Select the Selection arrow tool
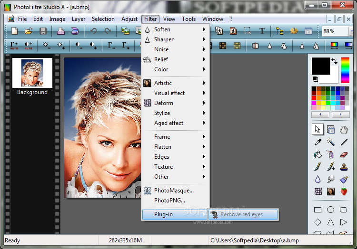Viewport: 357px width, 249px height. coord(317,130)
